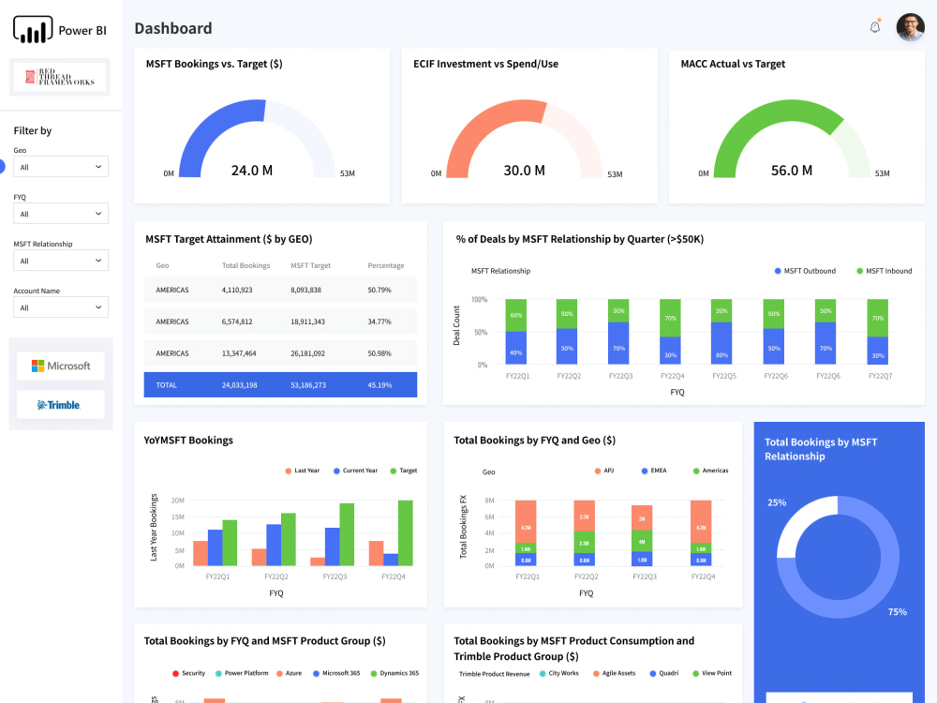Click the 4,110,923 total bookings cell
The image size is (937, 703).
point(237,290)
